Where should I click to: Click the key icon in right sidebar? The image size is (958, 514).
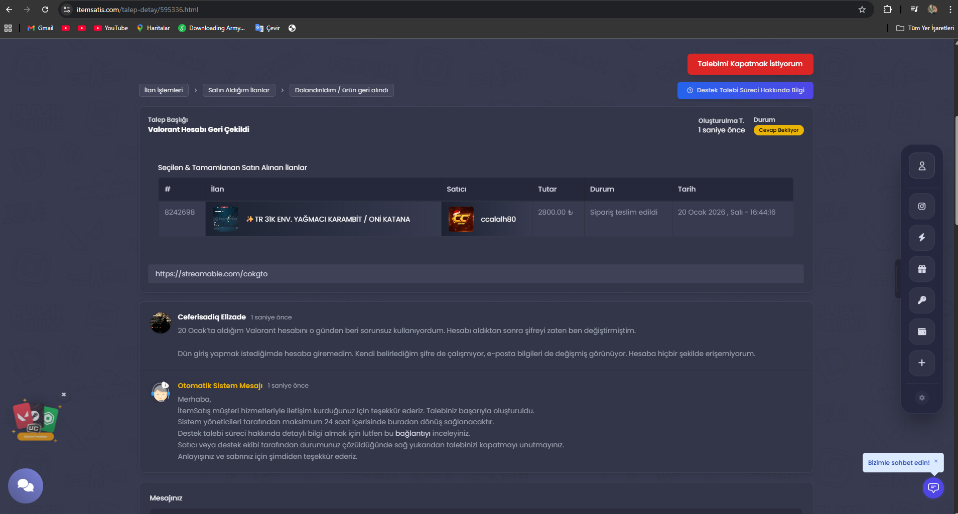coord(922,300)
